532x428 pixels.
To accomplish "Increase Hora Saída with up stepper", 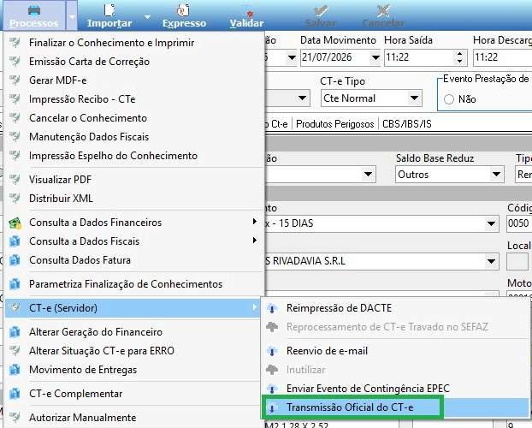I will (x=460, y=54).
